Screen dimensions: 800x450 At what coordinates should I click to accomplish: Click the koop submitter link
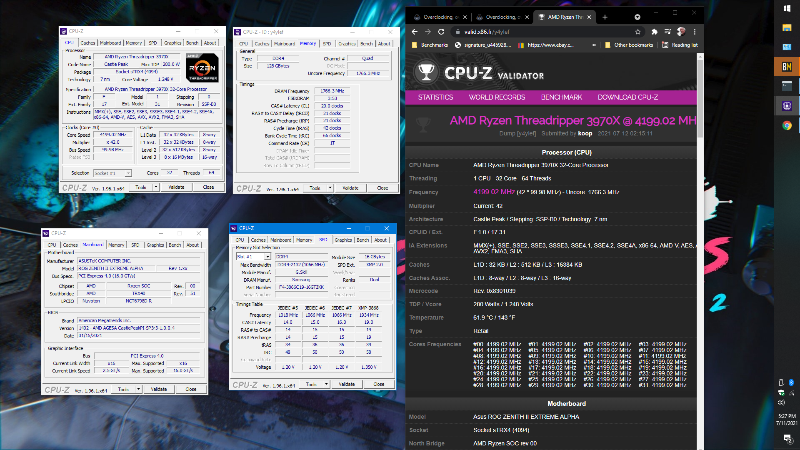tap(585, 133)
